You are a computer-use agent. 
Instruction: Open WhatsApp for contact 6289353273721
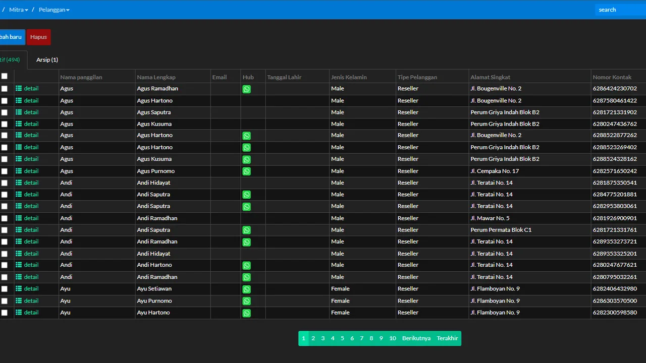(x=246, y=242)
